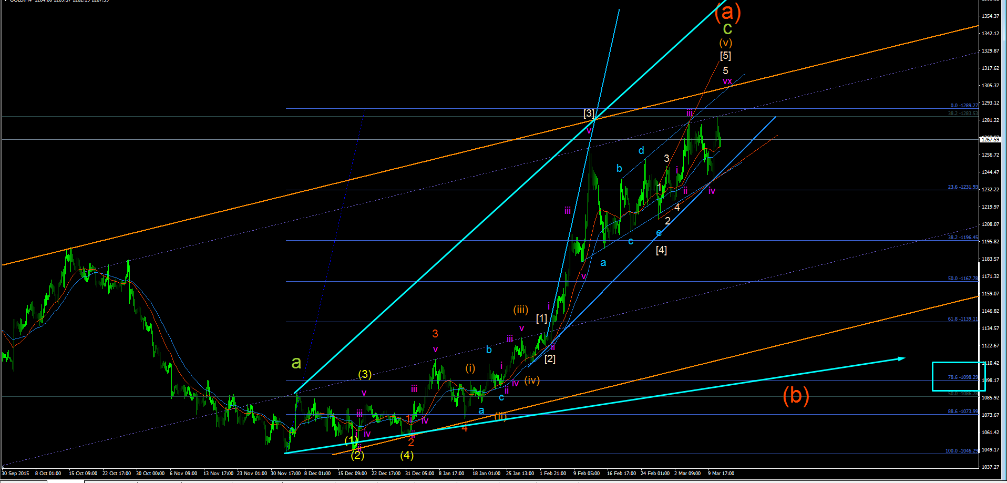Click the 1183.57 price scale value
This screenshot has height=483, width=1007.
(991, 259)
